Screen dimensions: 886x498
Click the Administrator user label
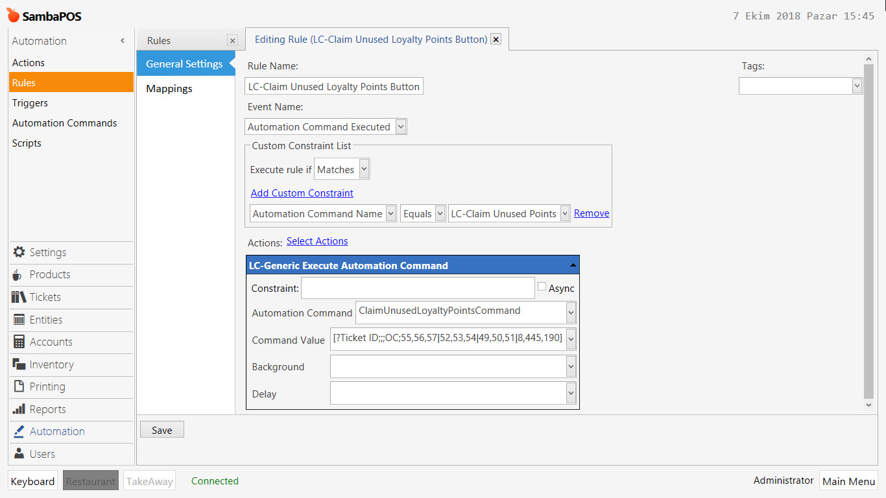click(x=784, y=480)
